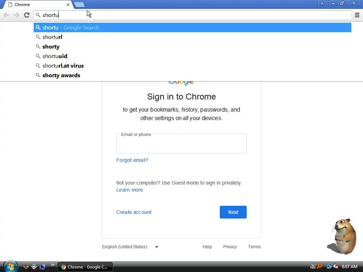Open the Help link in footer
Screen dimensions: 363x272
[207, 247]
